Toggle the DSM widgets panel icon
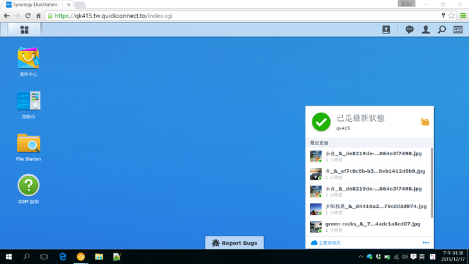The image size is (469, 264). click(458, 30)
